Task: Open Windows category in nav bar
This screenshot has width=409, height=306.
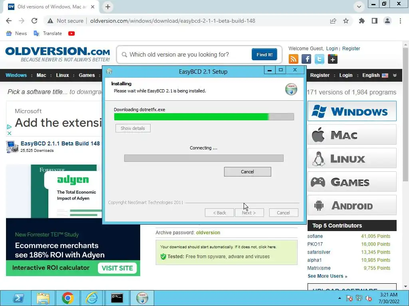Action: pos(16,75)
